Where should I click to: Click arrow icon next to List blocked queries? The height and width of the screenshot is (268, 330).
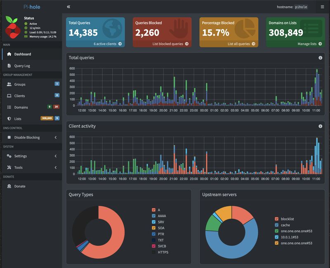(x=187, y=44)
